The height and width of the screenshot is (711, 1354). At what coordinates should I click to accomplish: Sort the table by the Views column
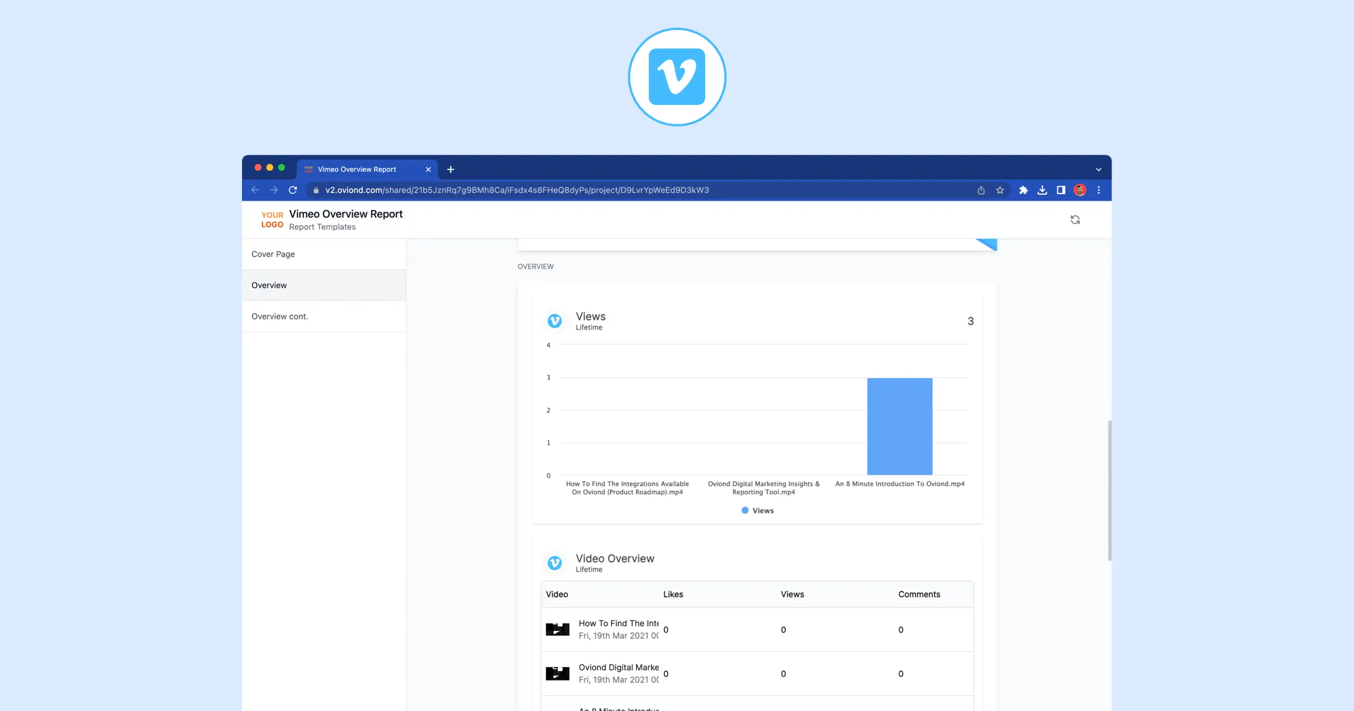point(792,594)
